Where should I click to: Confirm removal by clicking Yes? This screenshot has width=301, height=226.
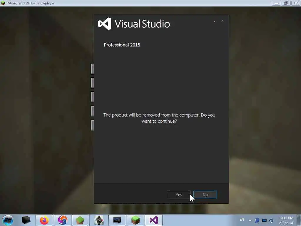click(178, 195)
